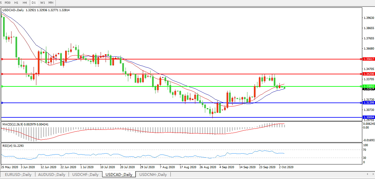Click the blue 1.30004 price label
Viewport: 375px width, 179px height.
[x=368, y=117]
